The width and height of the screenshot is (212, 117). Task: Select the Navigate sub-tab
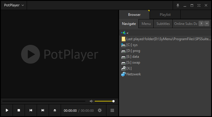[x=129, y=24]
